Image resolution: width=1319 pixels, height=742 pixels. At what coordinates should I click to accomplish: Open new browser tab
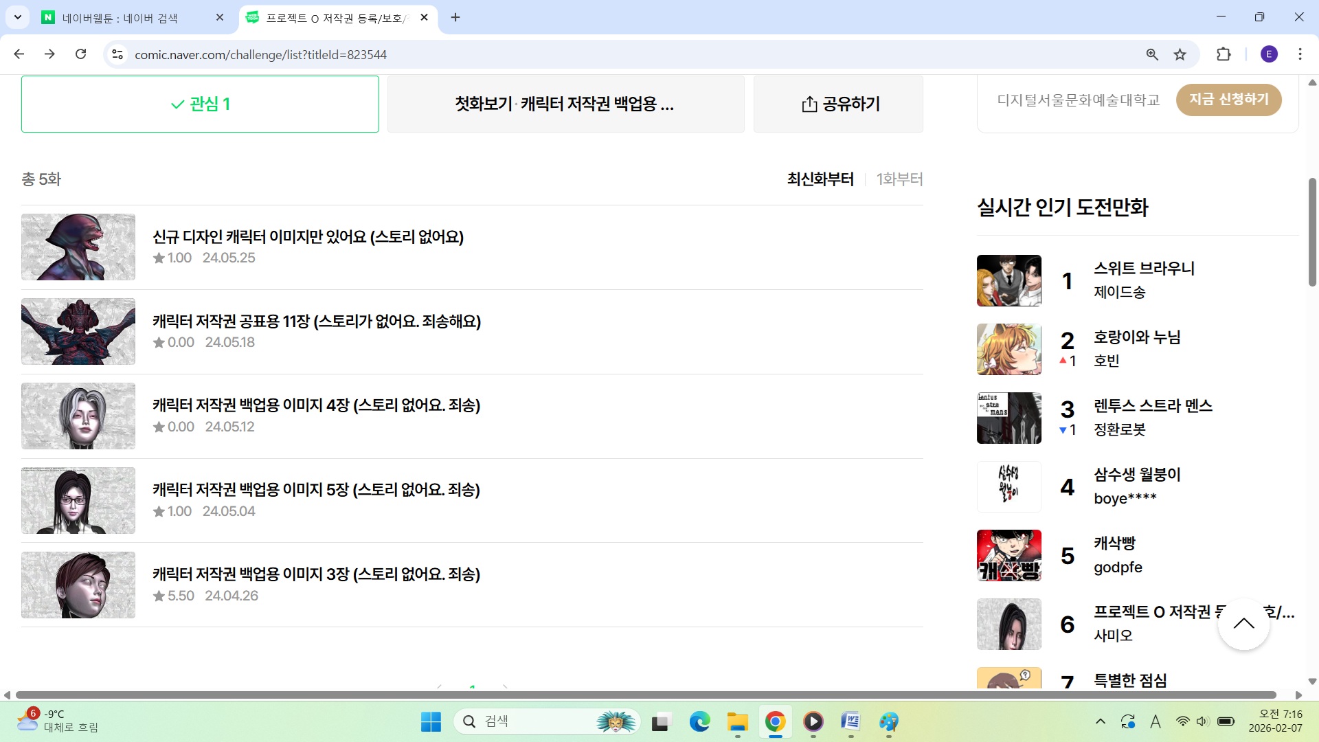tap(455, 17)
